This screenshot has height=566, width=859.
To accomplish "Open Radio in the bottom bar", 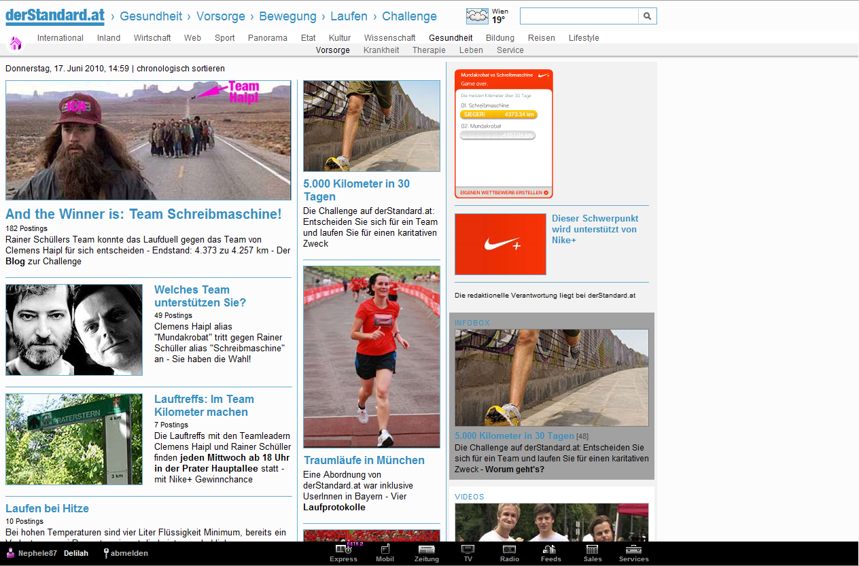I will click(509, 554).
